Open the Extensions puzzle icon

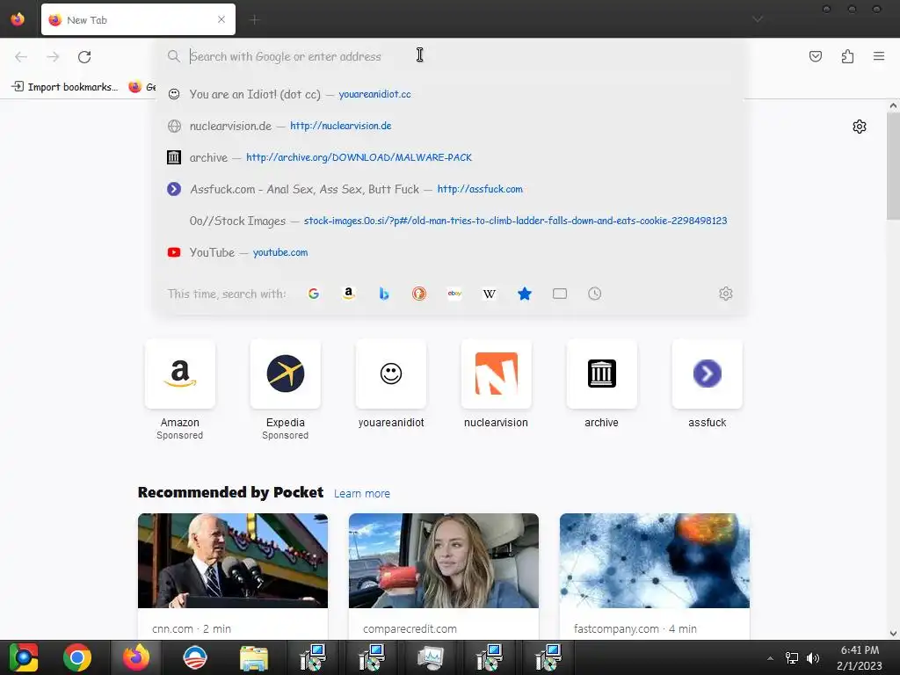847,56
